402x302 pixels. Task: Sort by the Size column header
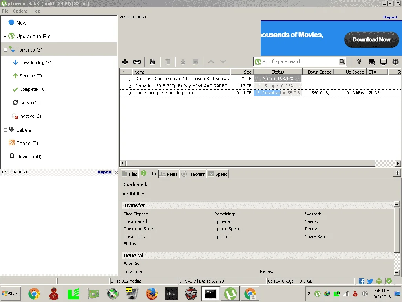[242, 72]
